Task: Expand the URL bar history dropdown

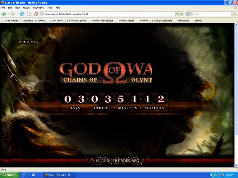Action: 177,14
